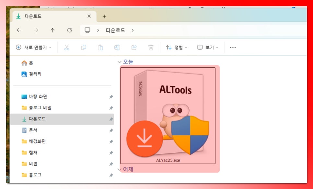313x189 pixels.
Task: Click the ALYac25.exe file name
Action: (168, 161)
